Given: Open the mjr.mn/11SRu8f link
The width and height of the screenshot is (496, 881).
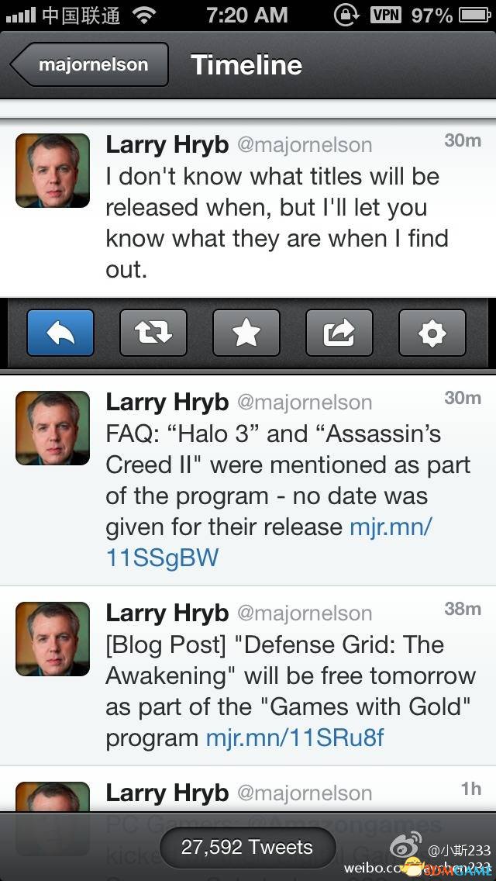Looking at the screenshot, I should pyautogui.click(x=295, y=738).
